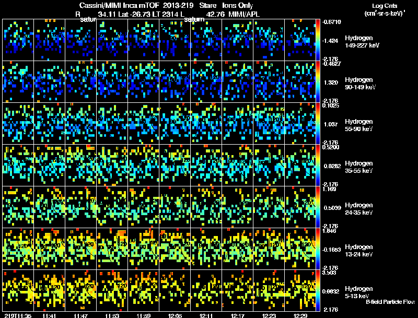Click the '0.5039' color scale value
418x318 pixels.
[x=332, y=208]
